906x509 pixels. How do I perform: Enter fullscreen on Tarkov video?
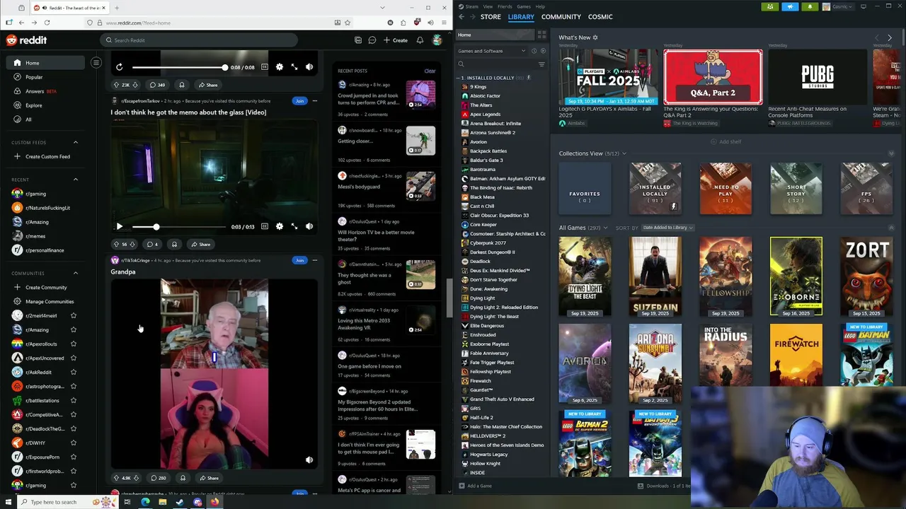[x=294, y=226]
